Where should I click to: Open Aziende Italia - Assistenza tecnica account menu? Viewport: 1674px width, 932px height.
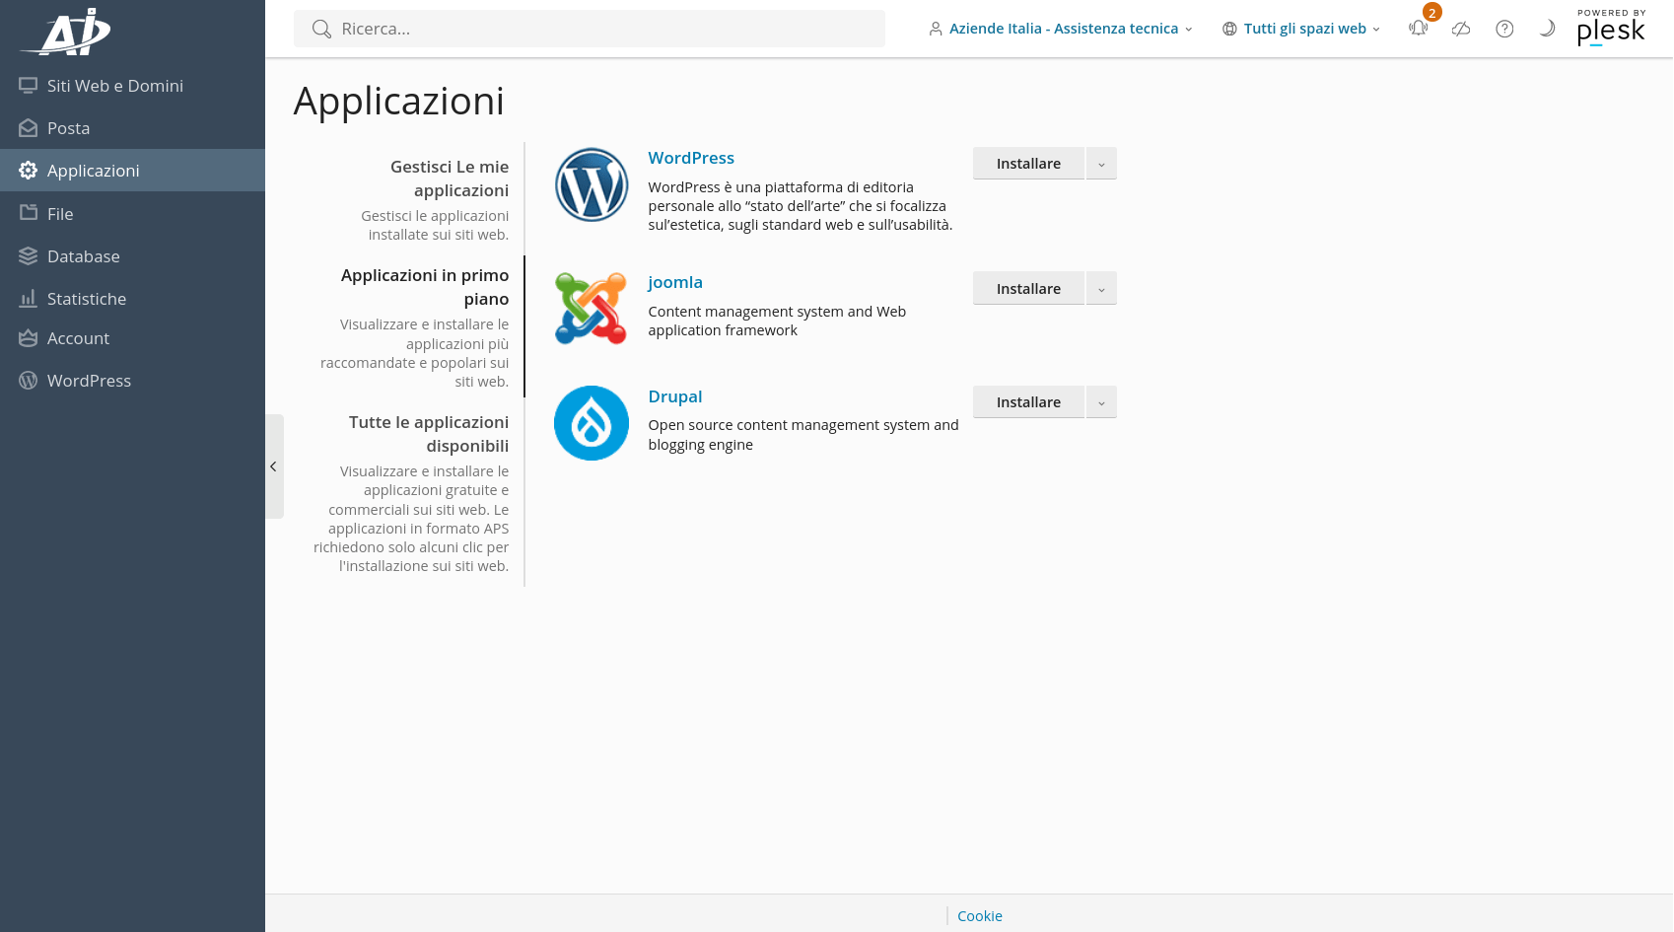tap(1061, 29)
